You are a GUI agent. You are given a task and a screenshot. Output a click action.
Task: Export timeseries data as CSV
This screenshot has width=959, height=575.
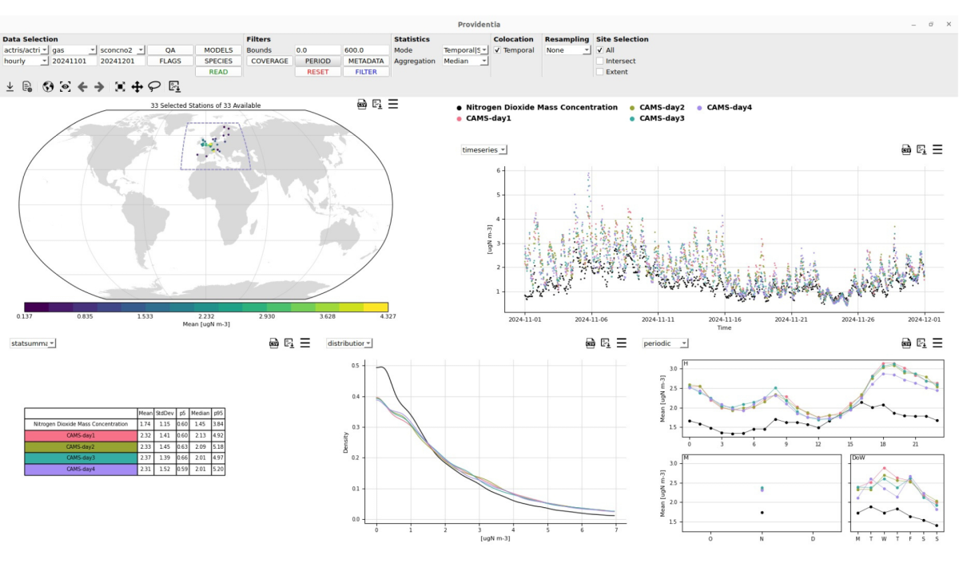906,149
